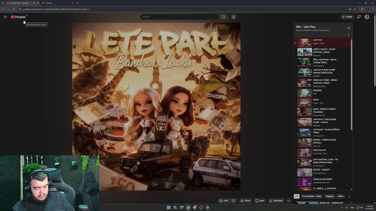Go back in browser history
Viewport: 376px width, 211px height.
[x=3, y=9]
